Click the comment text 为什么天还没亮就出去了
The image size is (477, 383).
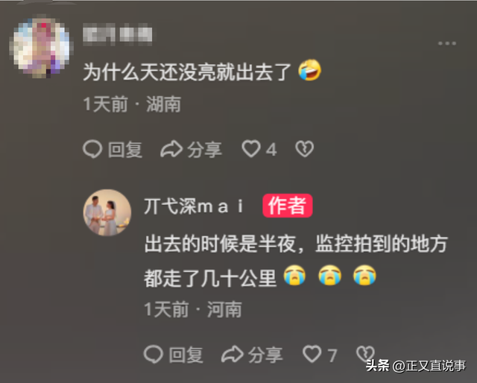click(187, 72)
